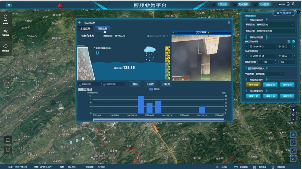Show the daily trend chart
The image size is (302, 169).
click(150, 84)
